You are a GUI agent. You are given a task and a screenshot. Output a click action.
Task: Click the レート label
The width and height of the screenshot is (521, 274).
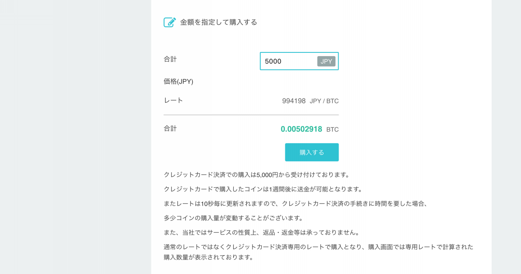[x=173, y=100]
